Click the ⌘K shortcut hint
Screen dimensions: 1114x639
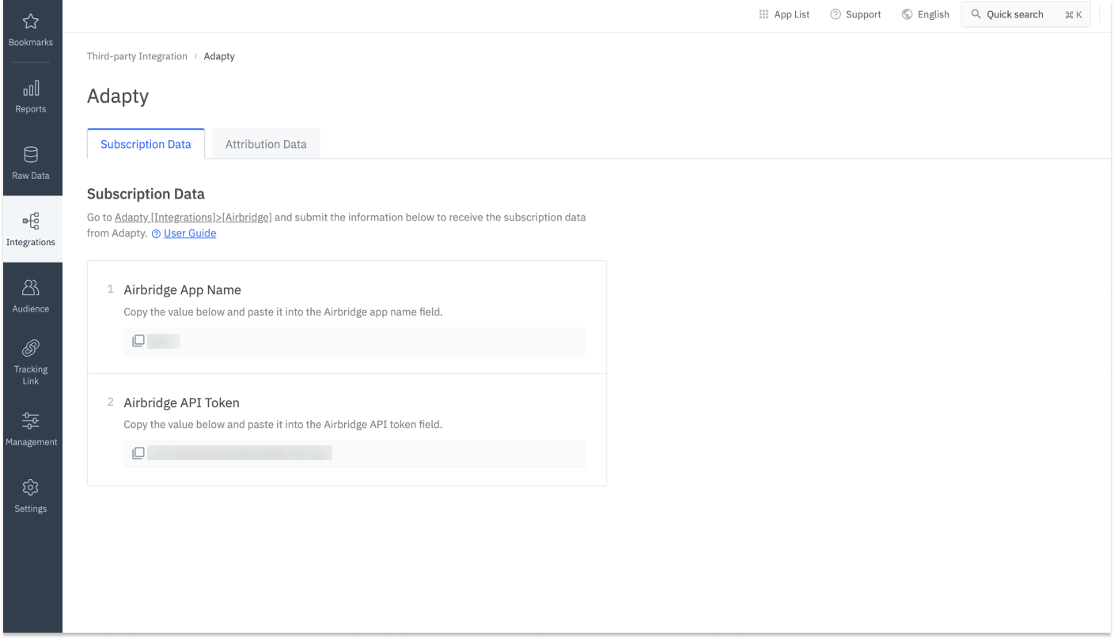[x=1074, y=14]
